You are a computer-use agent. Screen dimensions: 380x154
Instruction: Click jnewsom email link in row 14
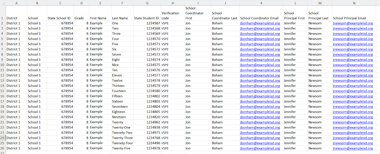(353, 86)
